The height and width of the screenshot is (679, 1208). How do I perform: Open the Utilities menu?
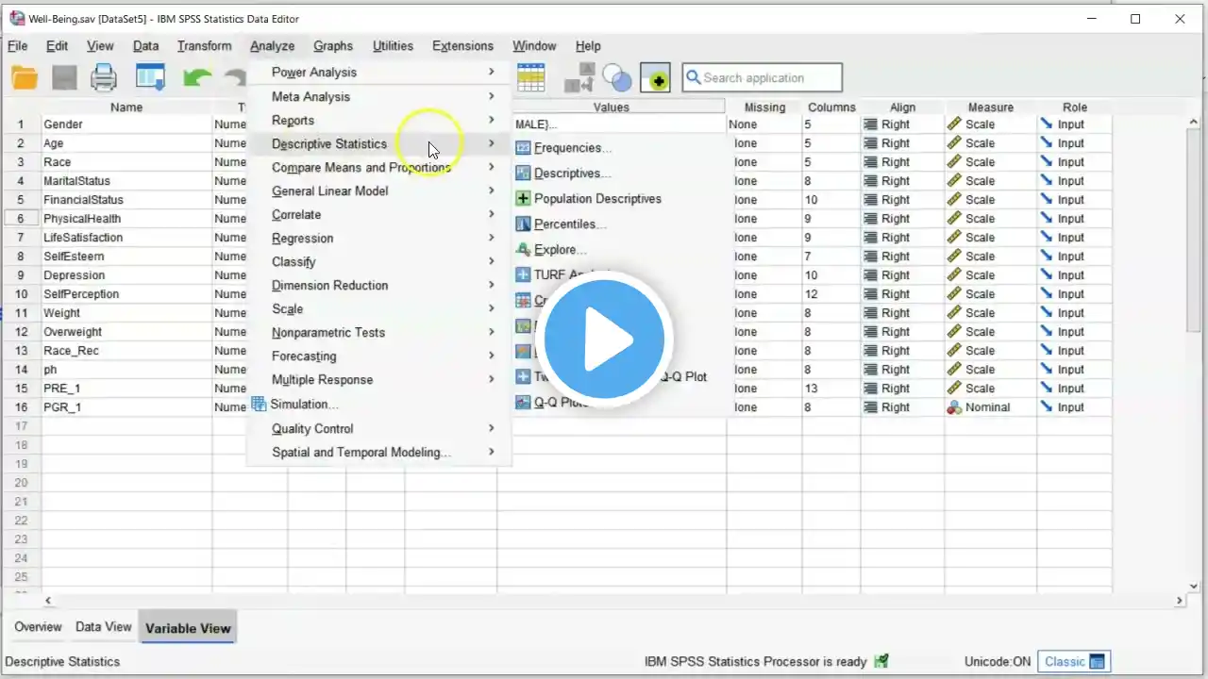click(x=393, y=45)
